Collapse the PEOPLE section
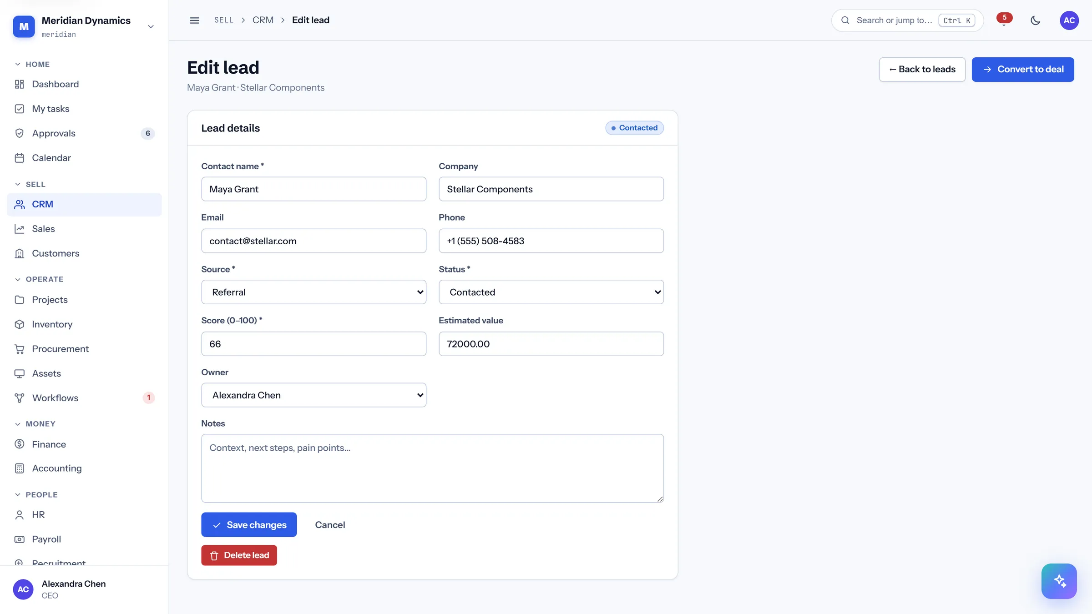Viewport: 1092px width, 614px height. tap(36, 495)
